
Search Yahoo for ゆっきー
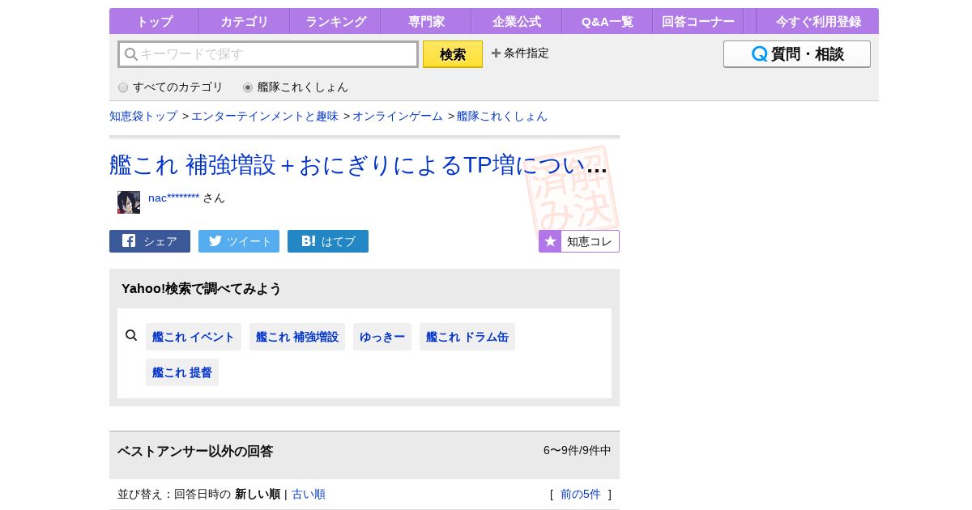pos(382,337)
